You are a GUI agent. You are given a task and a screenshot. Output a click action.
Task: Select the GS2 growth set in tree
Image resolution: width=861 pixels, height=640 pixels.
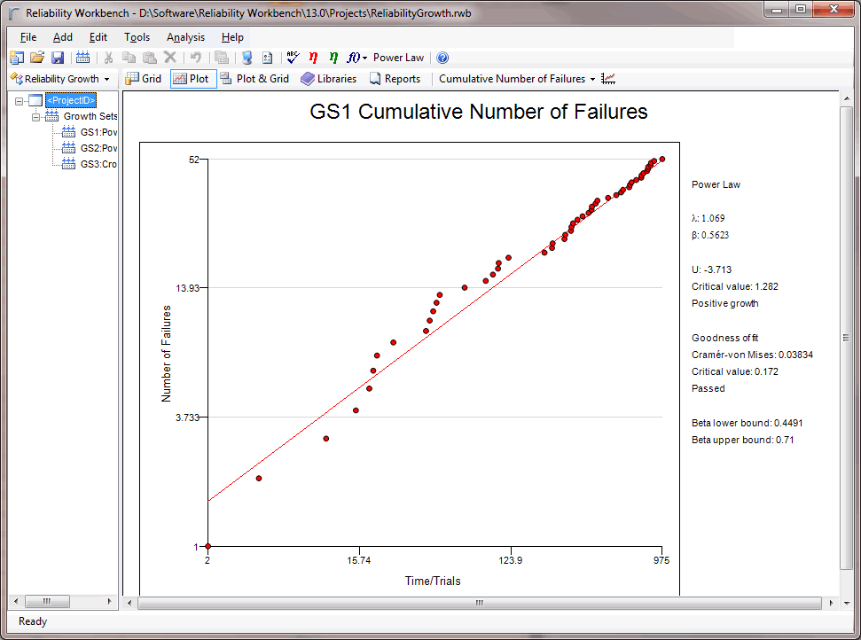point(98,148)
